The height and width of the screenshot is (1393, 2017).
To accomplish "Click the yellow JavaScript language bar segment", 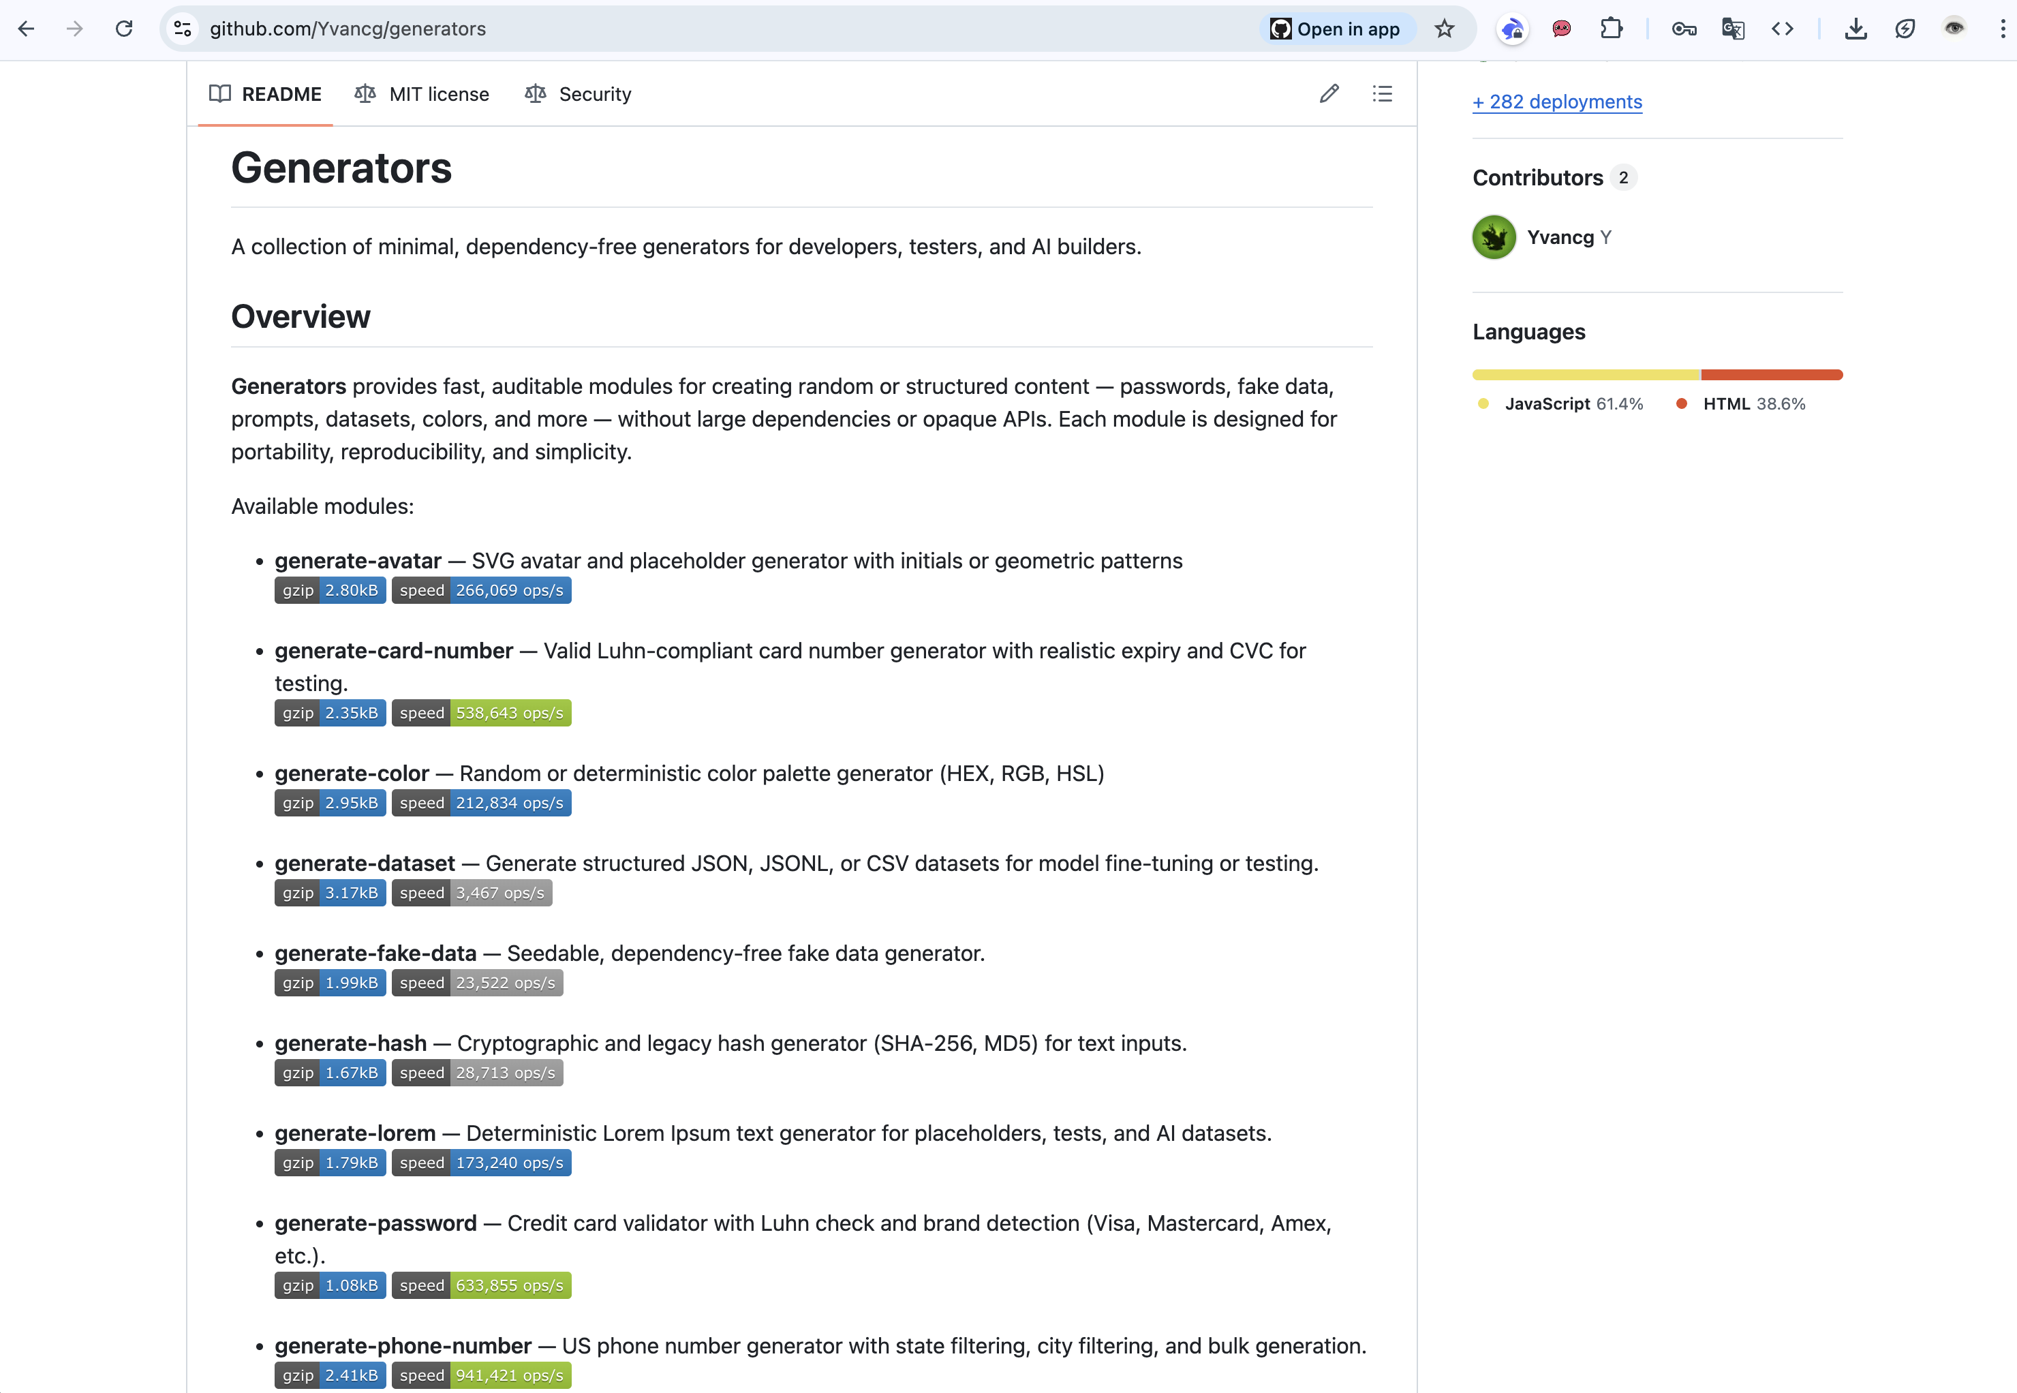I will (1585, 374).
